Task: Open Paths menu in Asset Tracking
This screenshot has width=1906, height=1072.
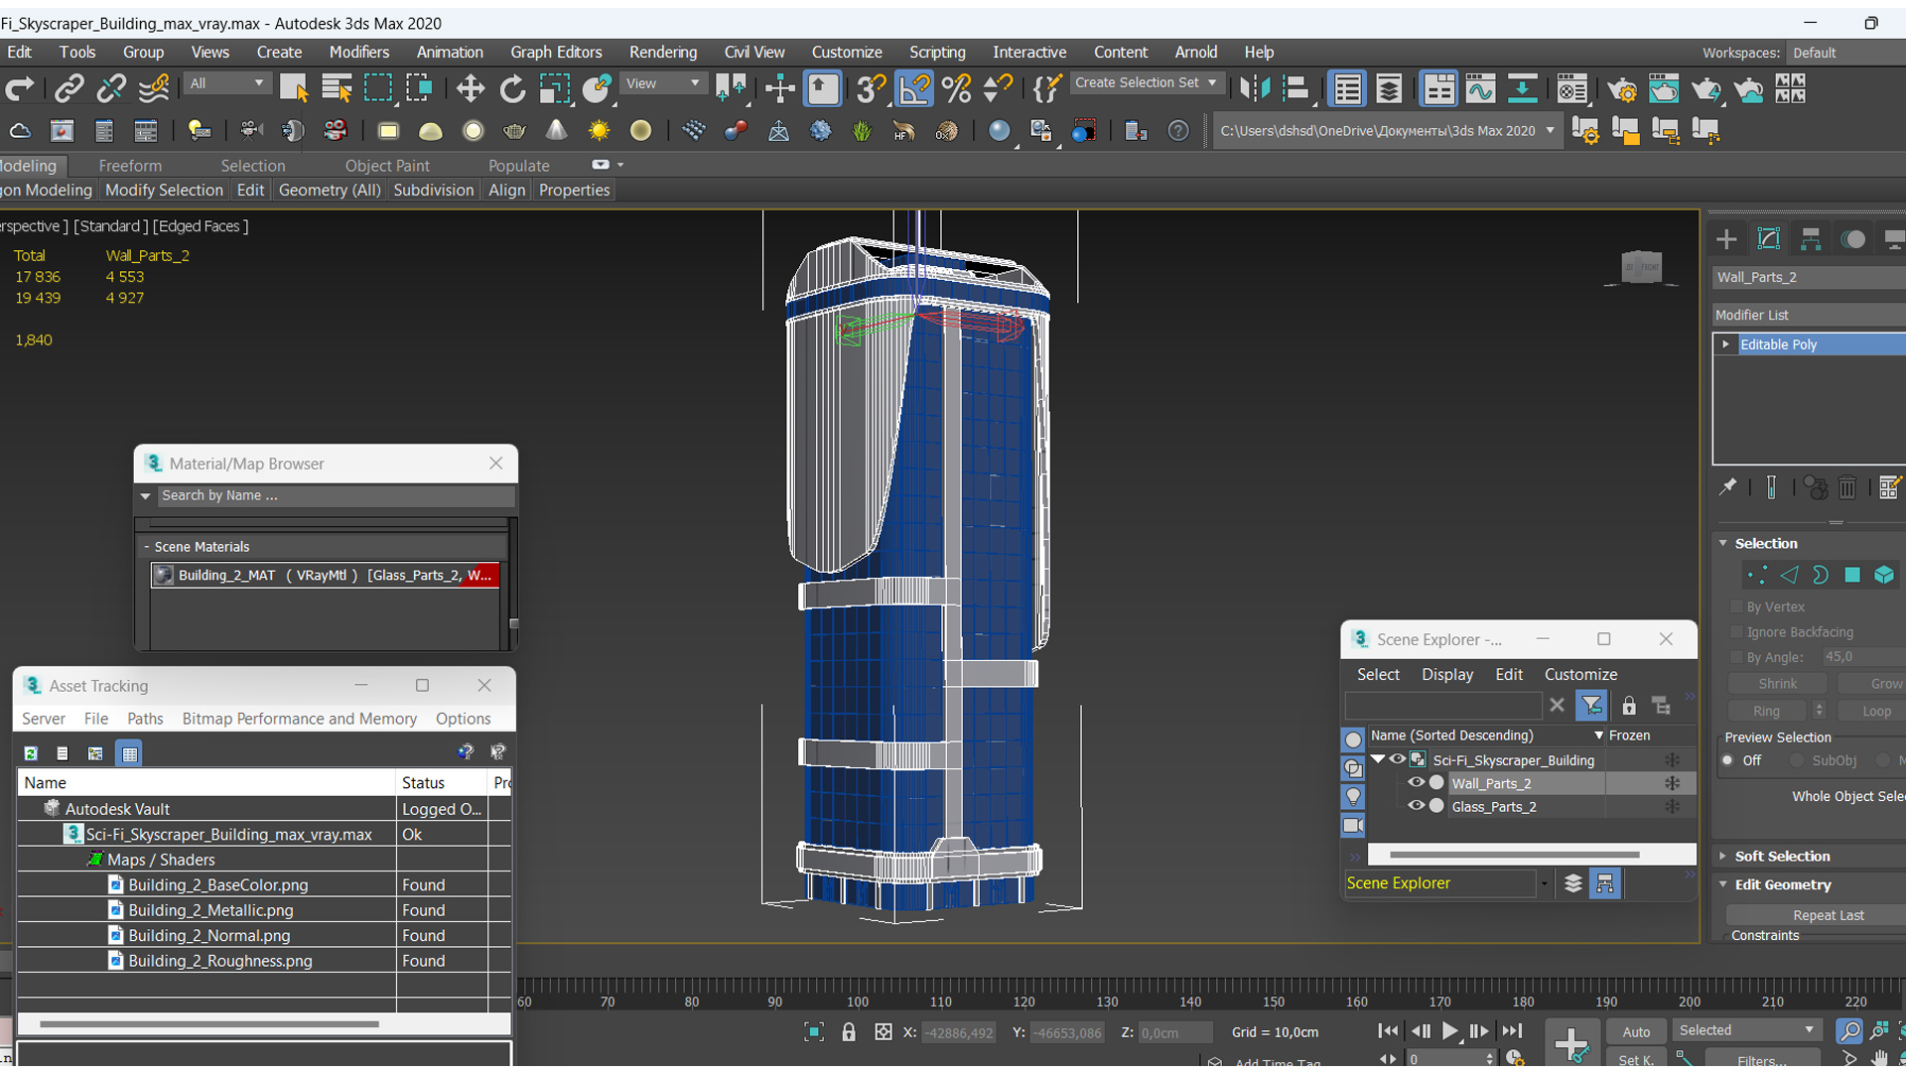Action: pyautogui.click(x=145, y=719)
